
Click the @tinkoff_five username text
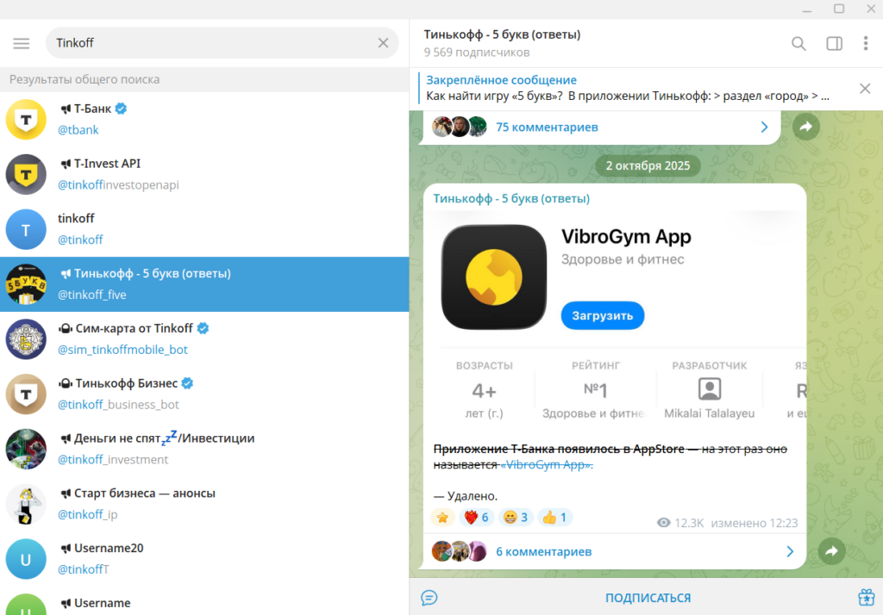coord(91,295)
